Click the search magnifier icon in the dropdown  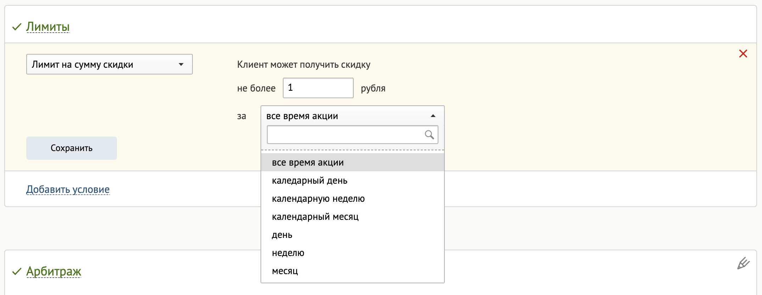[x=429, y=135]
